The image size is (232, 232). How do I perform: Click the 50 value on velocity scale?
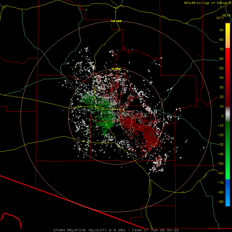coord(221,68)
